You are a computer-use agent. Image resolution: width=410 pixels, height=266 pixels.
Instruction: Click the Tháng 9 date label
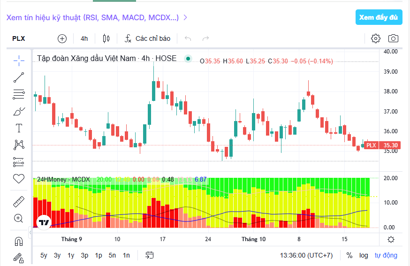click(x=71, y=239)
